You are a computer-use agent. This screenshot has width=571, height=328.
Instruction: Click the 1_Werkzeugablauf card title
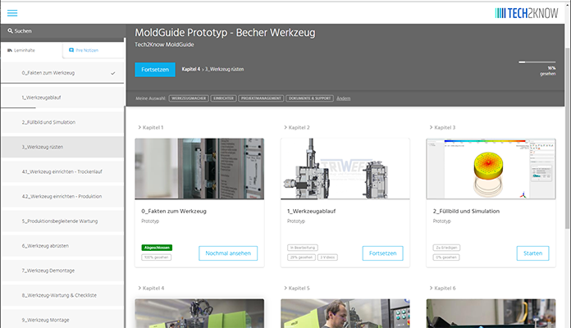click(312, 211)
